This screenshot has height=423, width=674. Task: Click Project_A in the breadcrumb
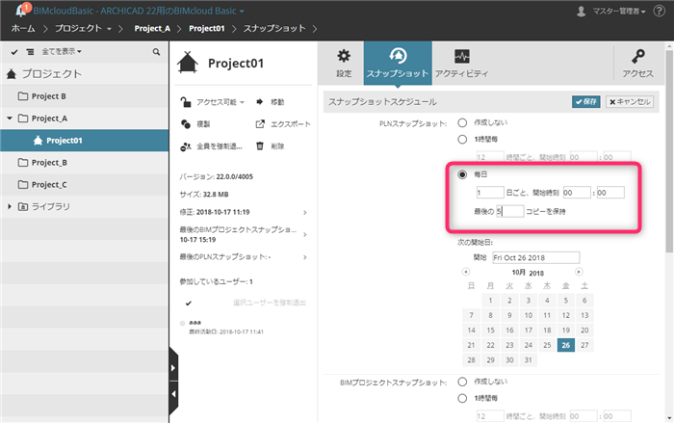point(152,28)
